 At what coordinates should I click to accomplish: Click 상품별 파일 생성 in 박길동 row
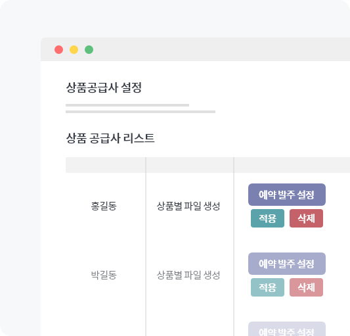188,275
